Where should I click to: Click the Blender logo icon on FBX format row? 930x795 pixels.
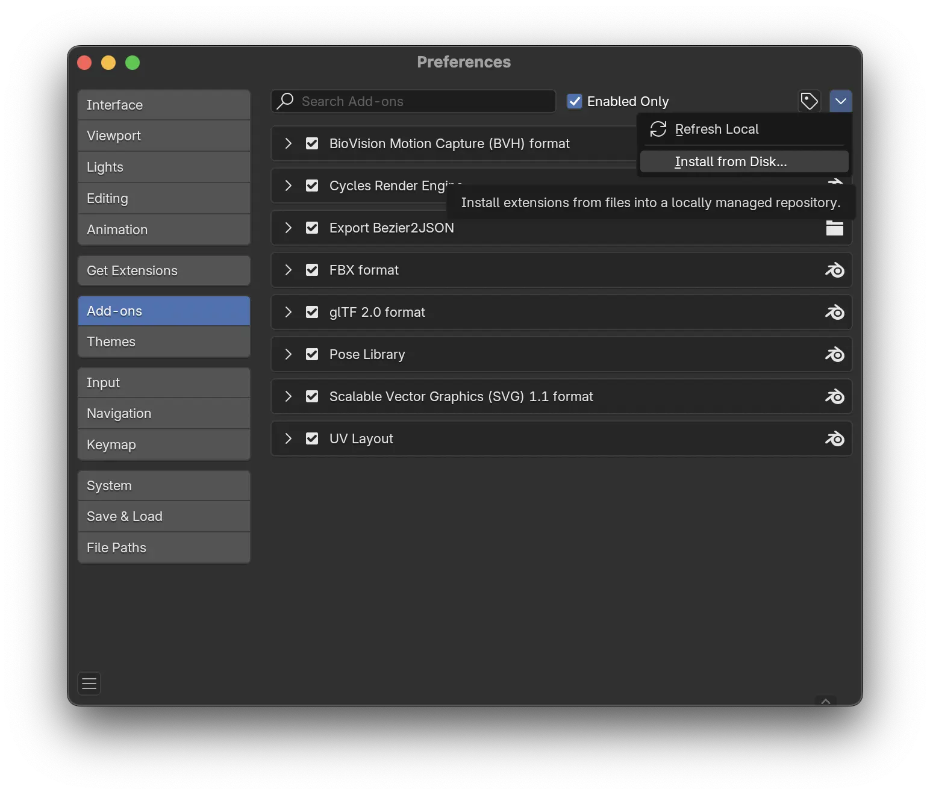[x=834, y=270]
